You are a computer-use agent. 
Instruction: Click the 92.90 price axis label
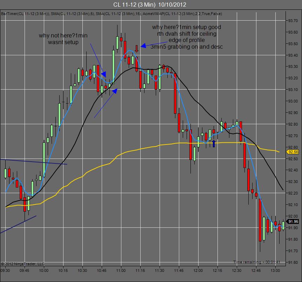coord(293,113)
